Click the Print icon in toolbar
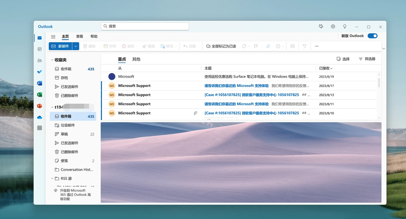406x219 pixels. click(292, 46)
